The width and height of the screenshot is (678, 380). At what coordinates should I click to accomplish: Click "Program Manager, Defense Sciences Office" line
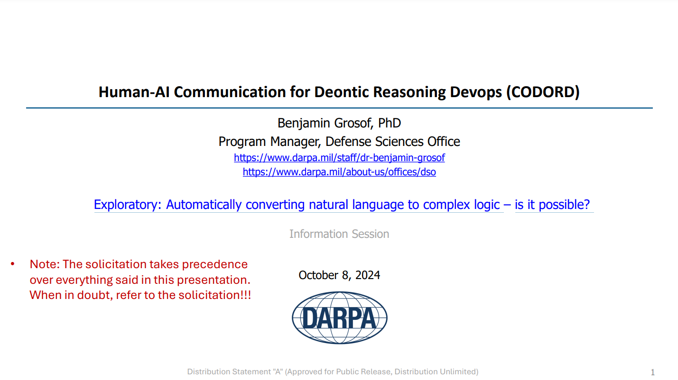[339, 141]
